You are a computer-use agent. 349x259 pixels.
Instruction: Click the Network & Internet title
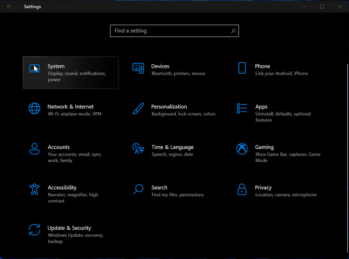[x=71, y=107]
